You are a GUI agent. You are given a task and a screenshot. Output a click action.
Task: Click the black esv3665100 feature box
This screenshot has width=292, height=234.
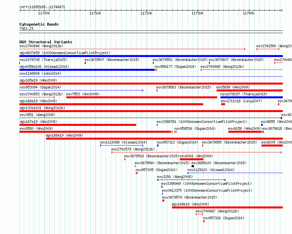193,166
